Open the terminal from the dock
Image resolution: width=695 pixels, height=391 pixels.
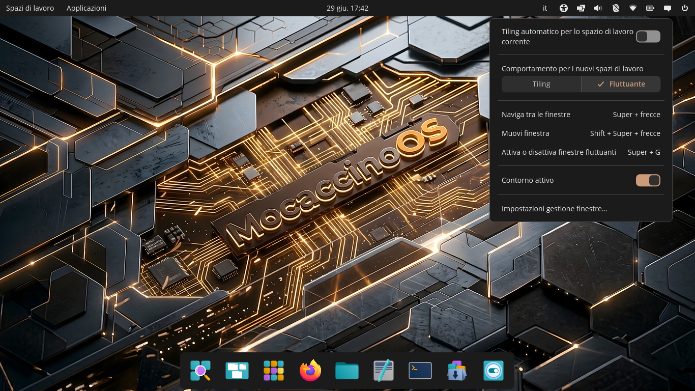coord(420,371)
